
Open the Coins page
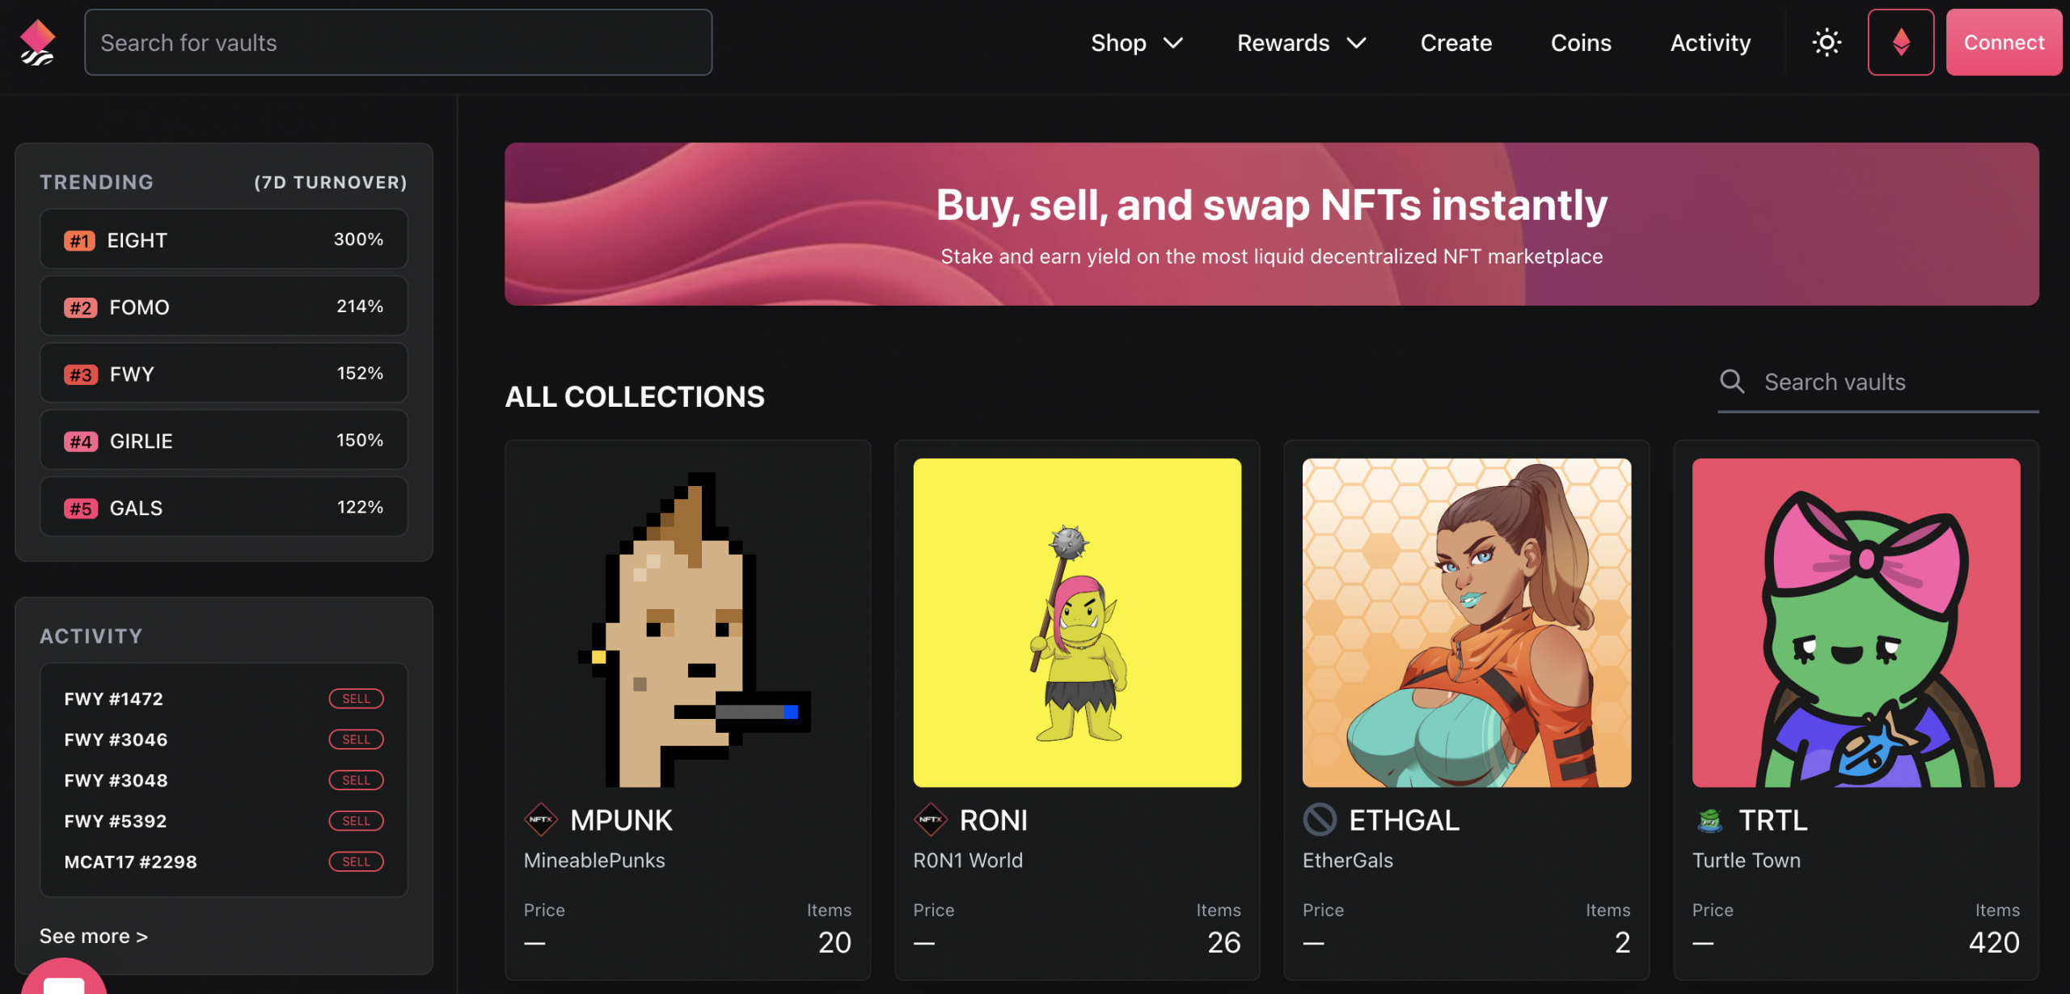(1581, 43)
